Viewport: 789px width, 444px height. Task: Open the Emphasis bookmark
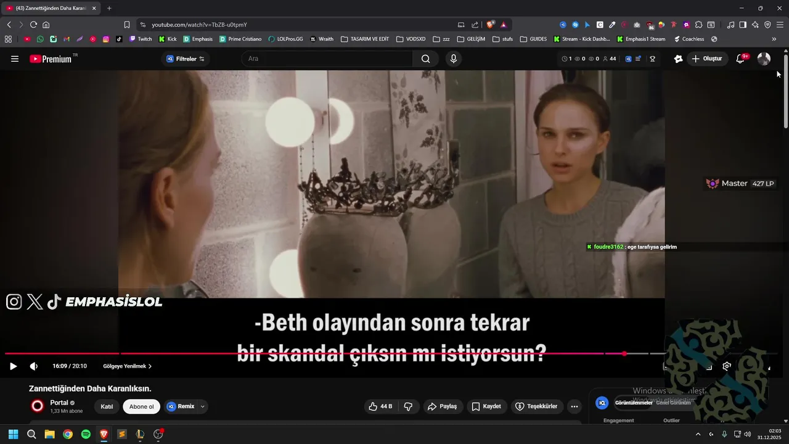pos(198,39)
